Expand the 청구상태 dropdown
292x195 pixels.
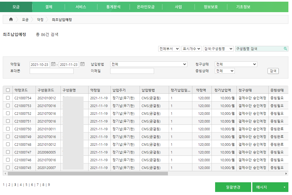(x=236, y=64)
